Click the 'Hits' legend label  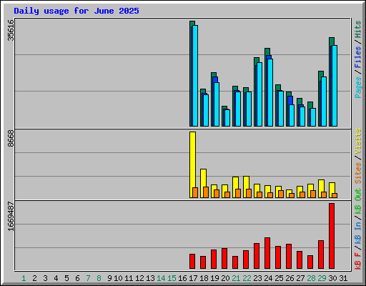click(x=357, y=29)
